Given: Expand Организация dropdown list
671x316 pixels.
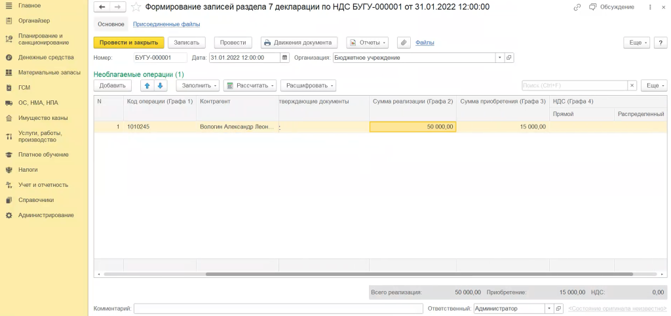Looking at the screenshot, I should click(x=501, y=58).
